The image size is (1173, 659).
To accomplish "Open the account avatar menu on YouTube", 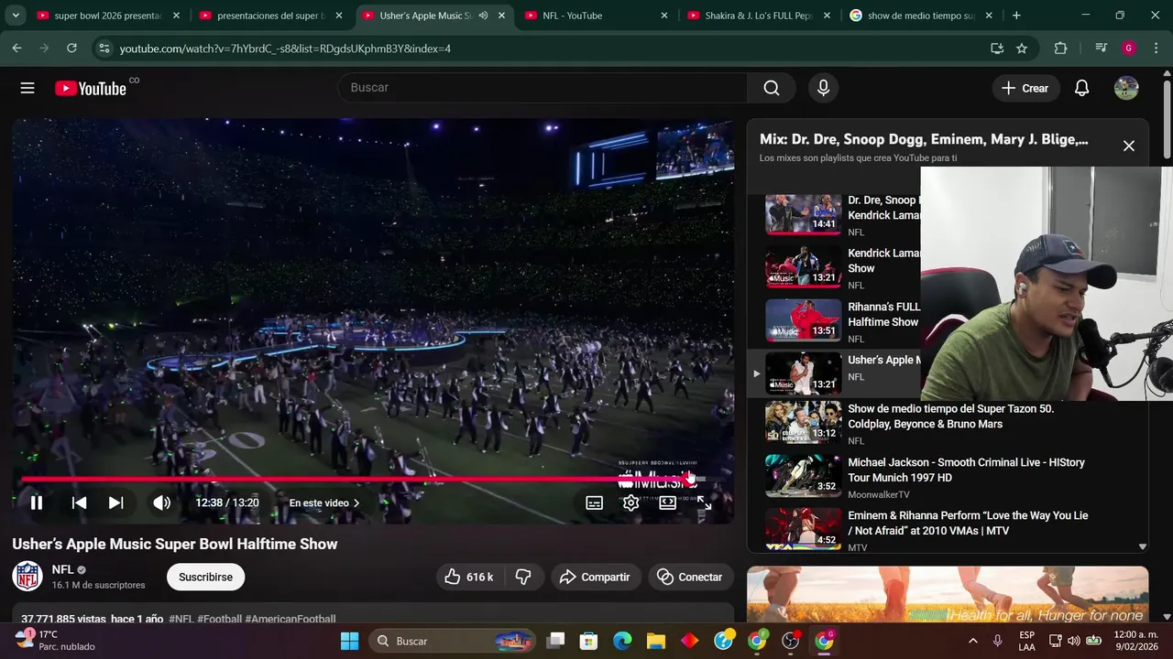I will coord(1126,88).
